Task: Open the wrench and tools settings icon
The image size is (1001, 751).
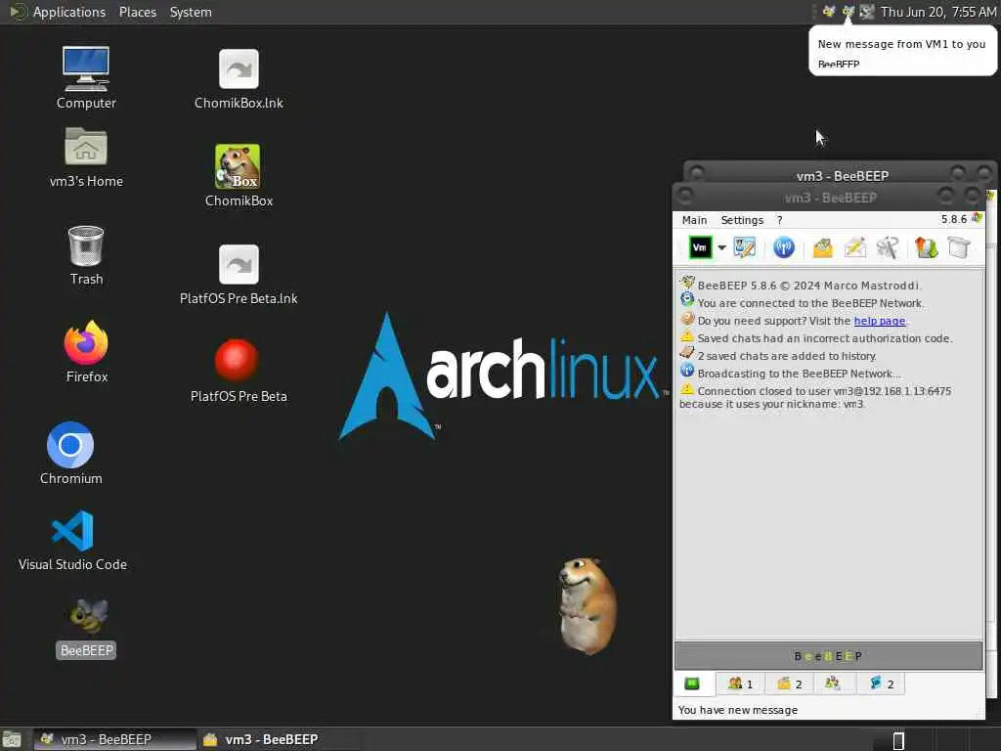Action: [888, 247]
